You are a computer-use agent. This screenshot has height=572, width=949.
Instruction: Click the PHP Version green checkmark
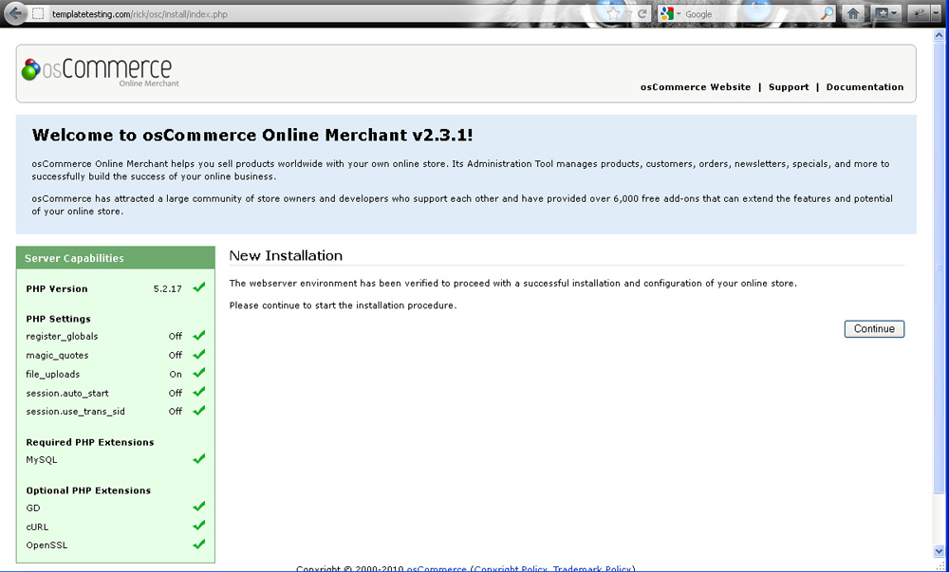pos(198,287)
